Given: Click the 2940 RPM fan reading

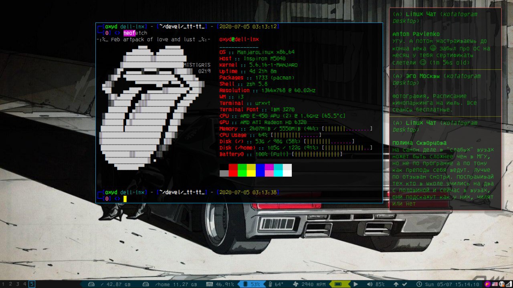Looking at the screenshot, I should coord(313,284).
